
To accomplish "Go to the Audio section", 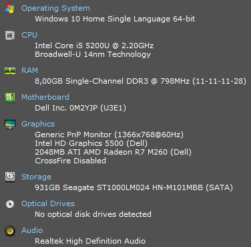I will [x=32, y=230].
